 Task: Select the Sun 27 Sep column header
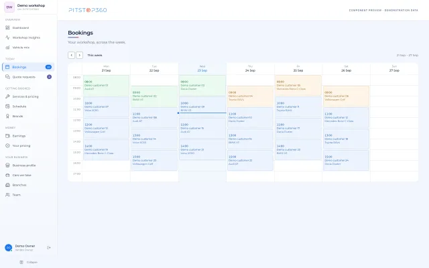click(x=394, y=68)
